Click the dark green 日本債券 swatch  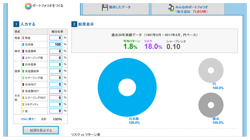[23, 64]
